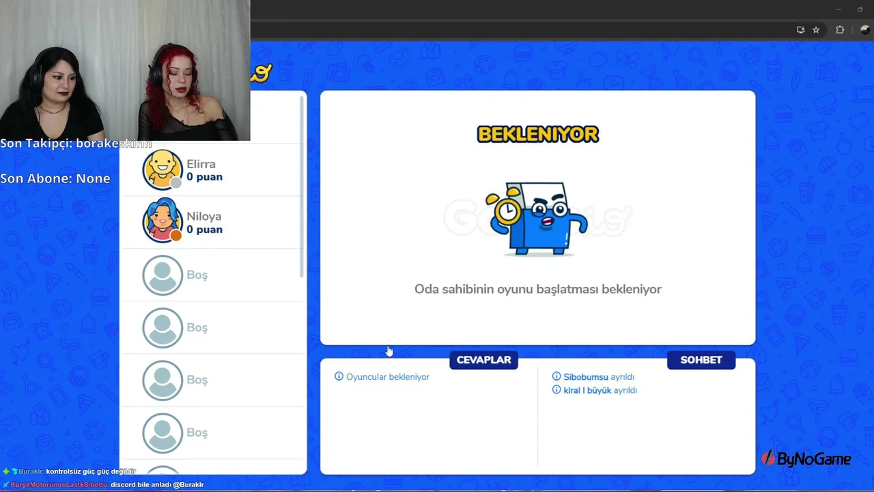Screen dimensions: 874x492
Task: Click the Sibobumsu ayrıldı chat message
Action: point(599,377)
